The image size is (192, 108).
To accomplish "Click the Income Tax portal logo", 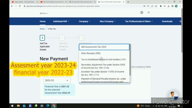I will click(44, 13).
